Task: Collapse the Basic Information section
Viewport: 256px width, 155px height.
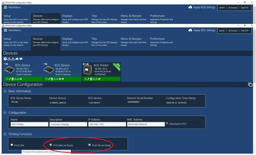Action: pos(5,91)
